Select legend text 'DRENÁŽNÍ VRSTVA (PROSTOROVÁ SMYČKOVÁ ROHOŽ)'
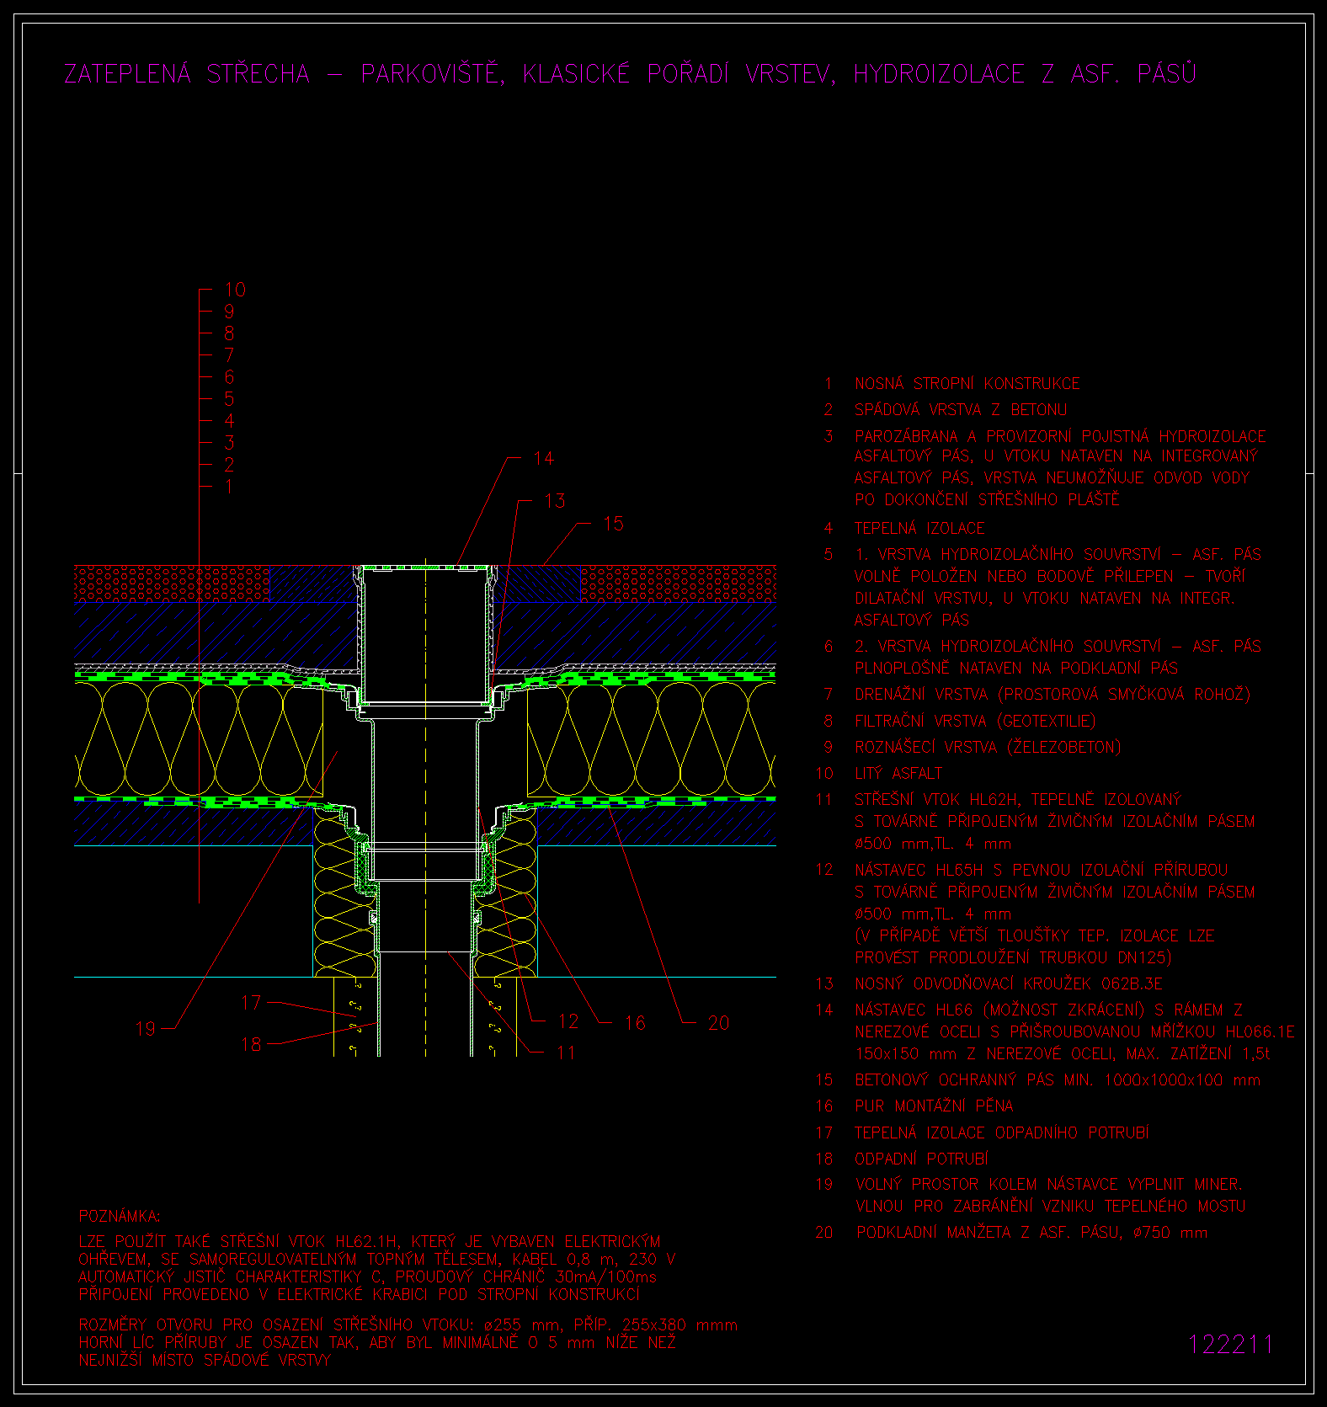The height and width of the screenshot is (1407, 1327). pos(1053,695)
